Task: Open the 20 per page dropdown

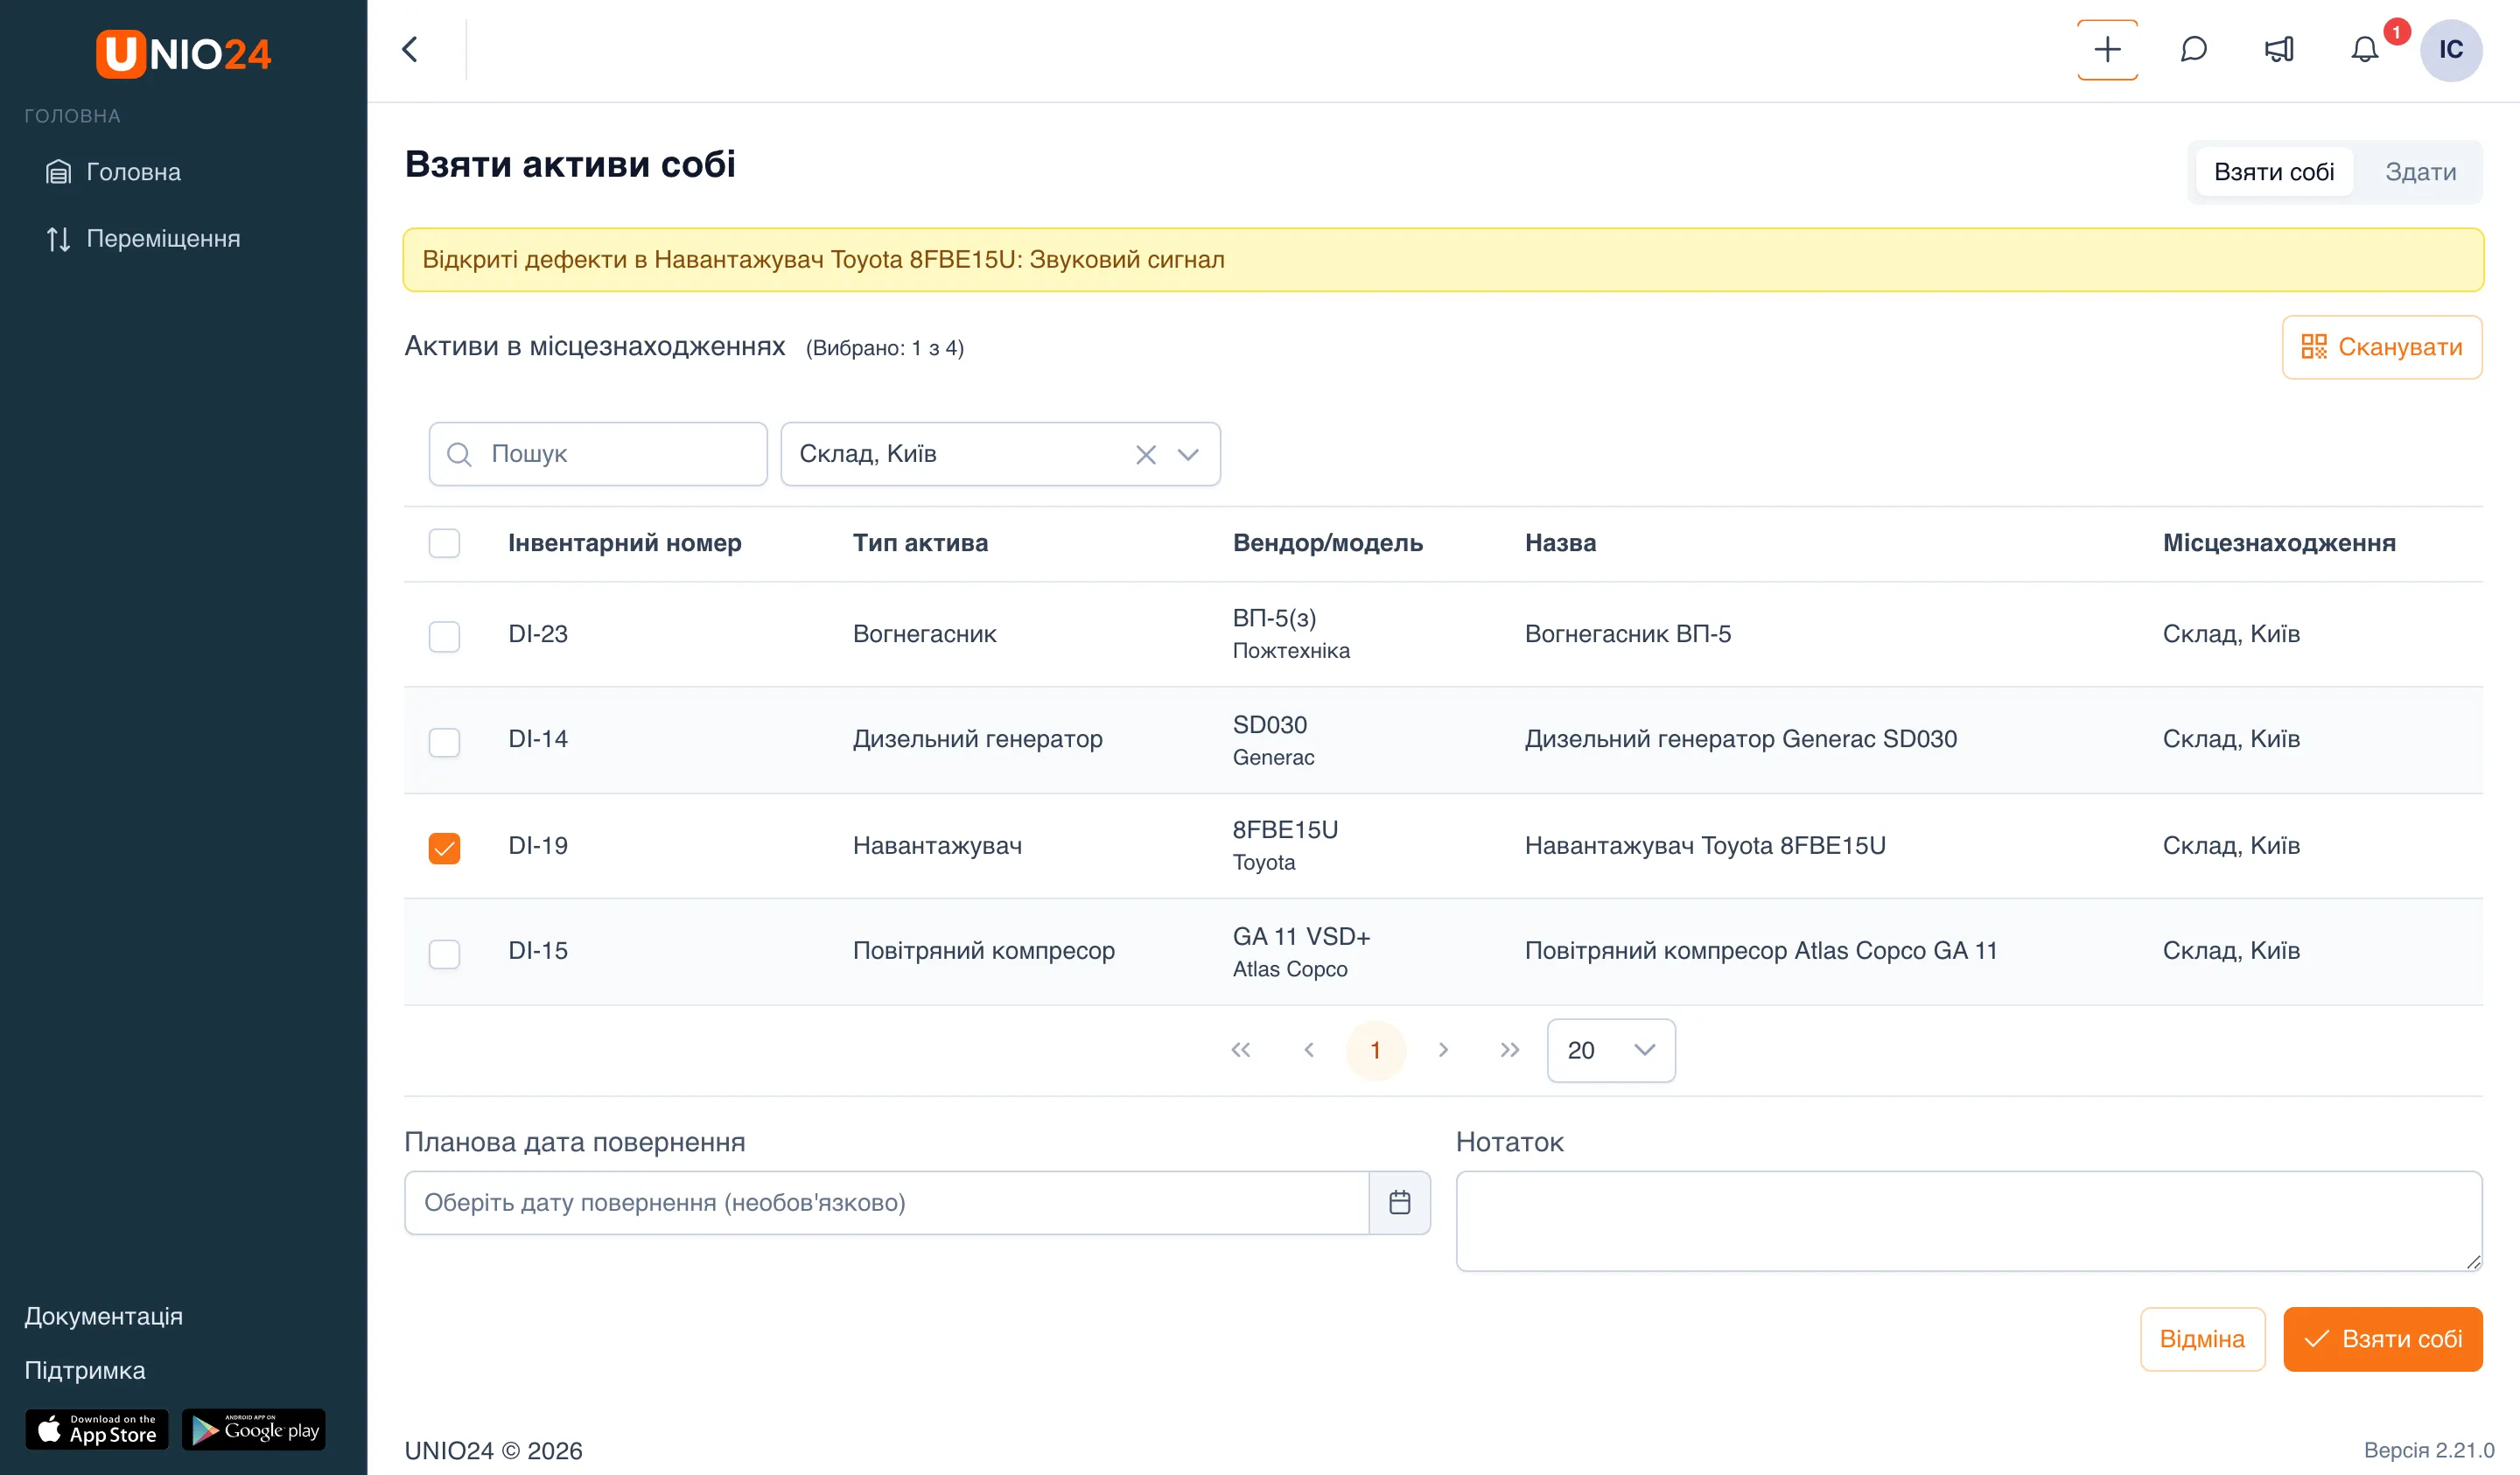Action: pos(1610,1050)
